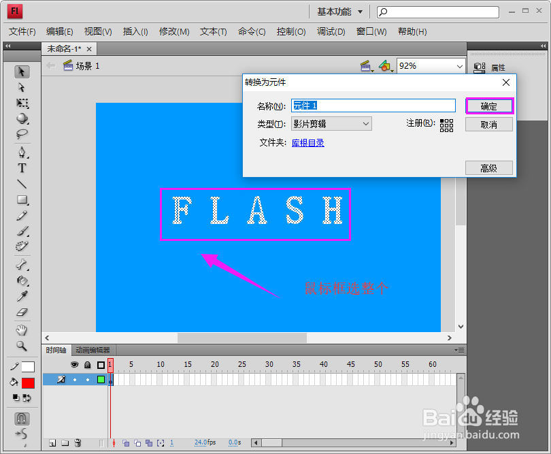551x454 pixels.
Task: Click Show All Layers as Outlines header
Action: tap(101, 365)
